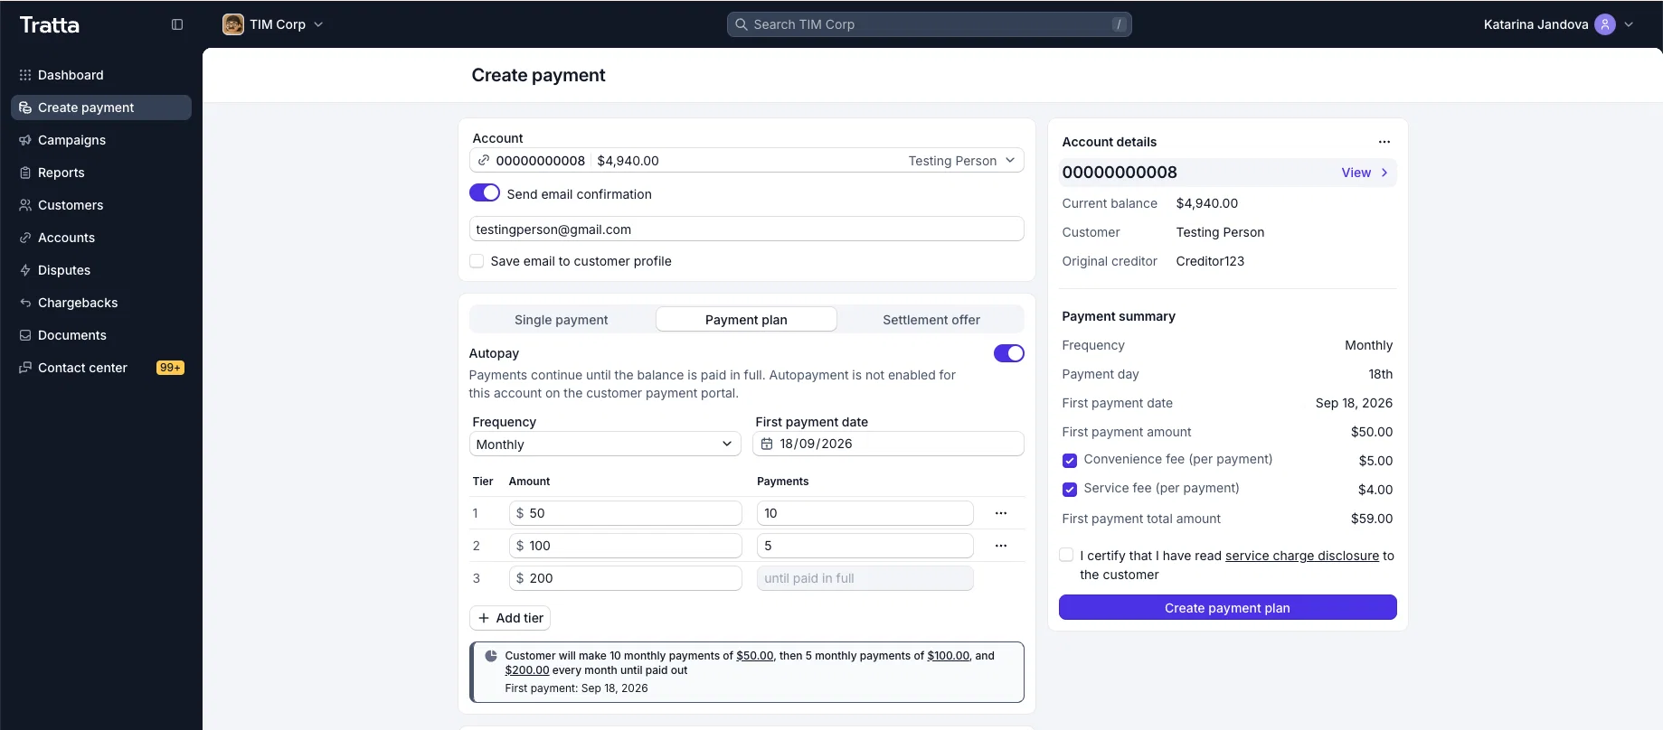
Task: Click the pie chart icon in plan summary
Action: [491, 656]
